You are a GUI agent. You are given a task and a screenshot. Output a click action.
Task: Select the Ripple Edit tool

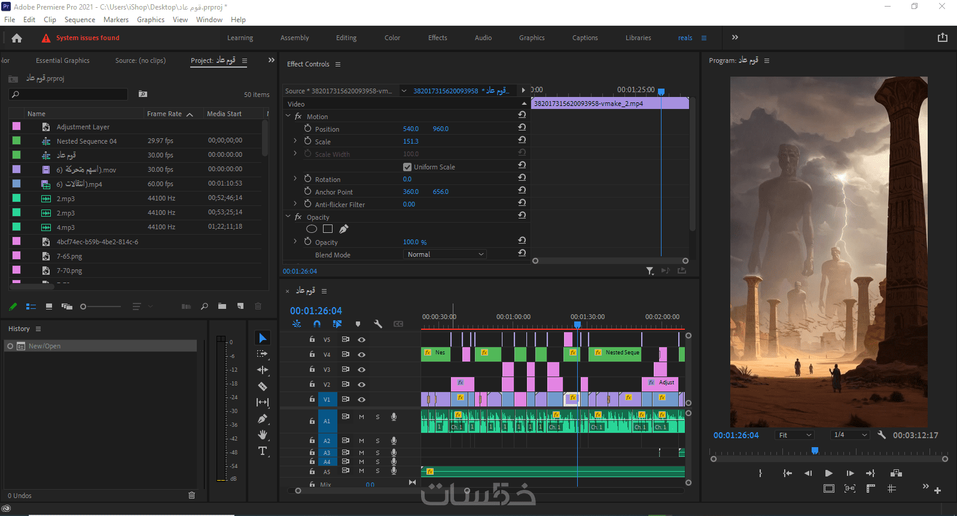click(262, 370)
